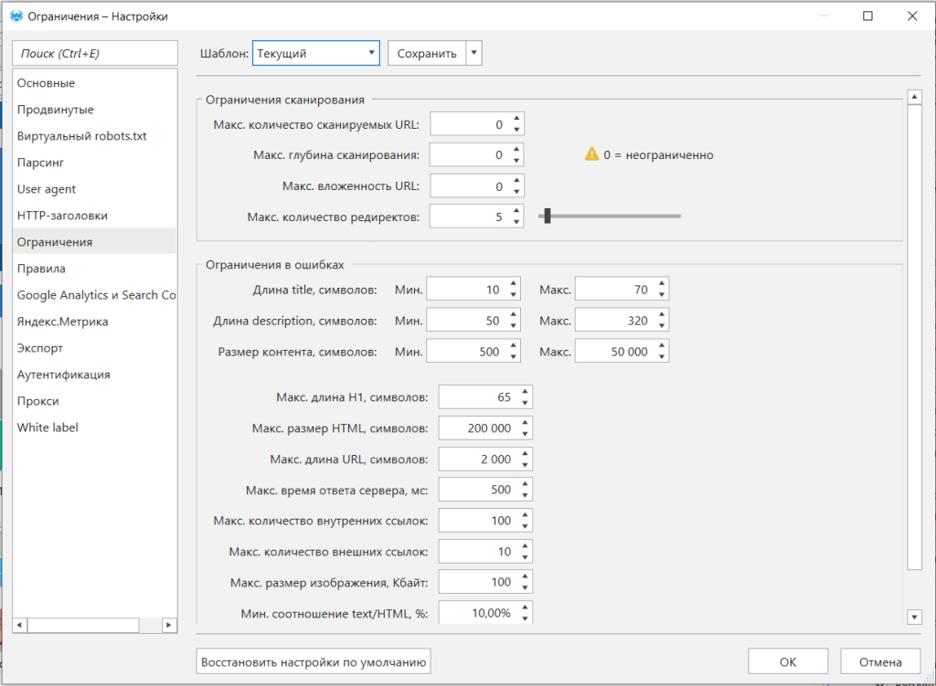Click the Сохранить button
936x686 pixels.
coord(427,53)
